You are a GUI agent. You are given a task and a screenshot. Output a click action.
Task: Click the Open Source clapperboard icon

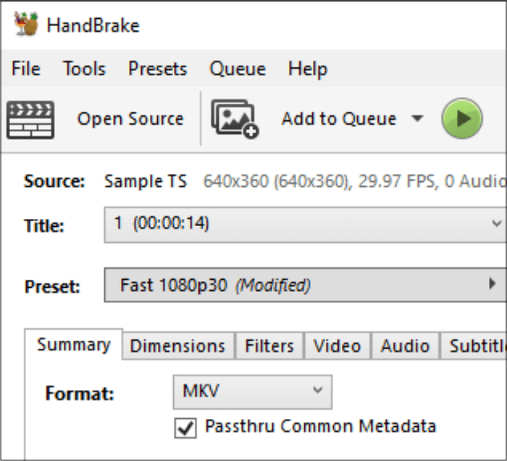click(30, 120)
